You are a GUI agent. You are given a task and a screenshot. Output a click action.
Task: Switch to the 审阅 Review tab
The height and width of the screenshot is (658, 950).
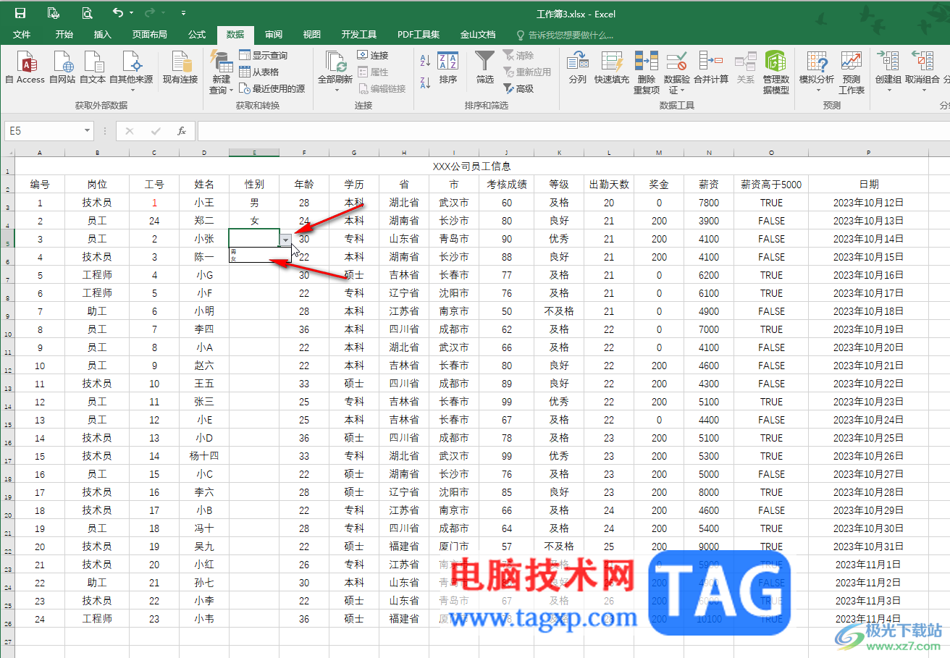274,34
